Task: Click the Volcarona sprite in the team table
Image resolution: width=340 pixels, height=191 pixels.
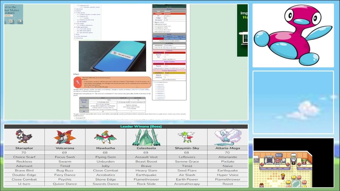Action: tap(65, 137)
